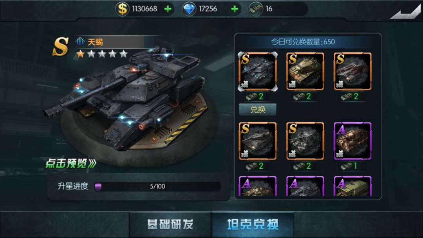Tap the green plus next to diamonds
The image size is (423, 238).
coord(235,9)
